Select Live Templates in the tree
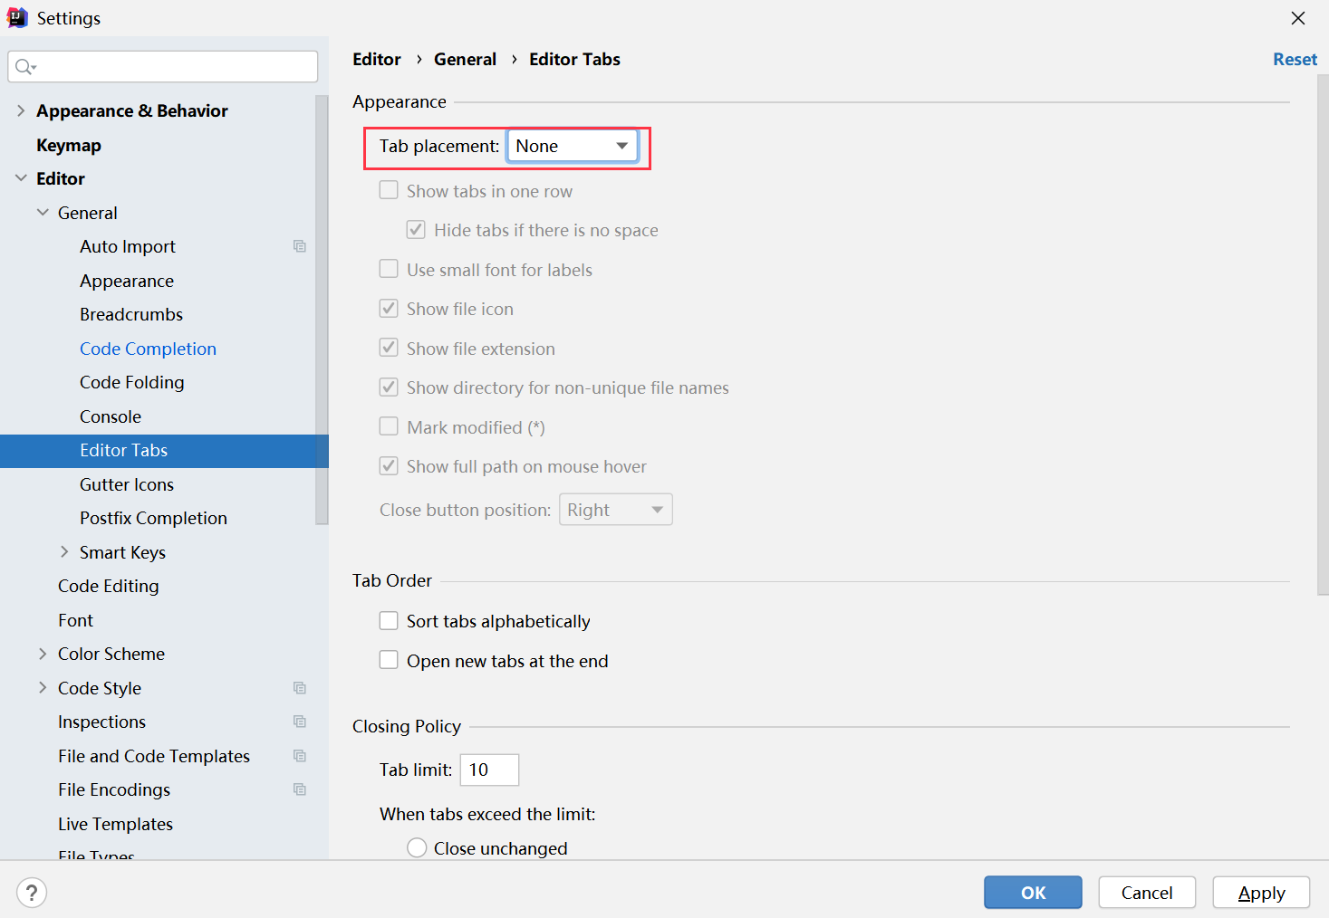This screenshot has height=918, width=1329. [x=115, y=824]
